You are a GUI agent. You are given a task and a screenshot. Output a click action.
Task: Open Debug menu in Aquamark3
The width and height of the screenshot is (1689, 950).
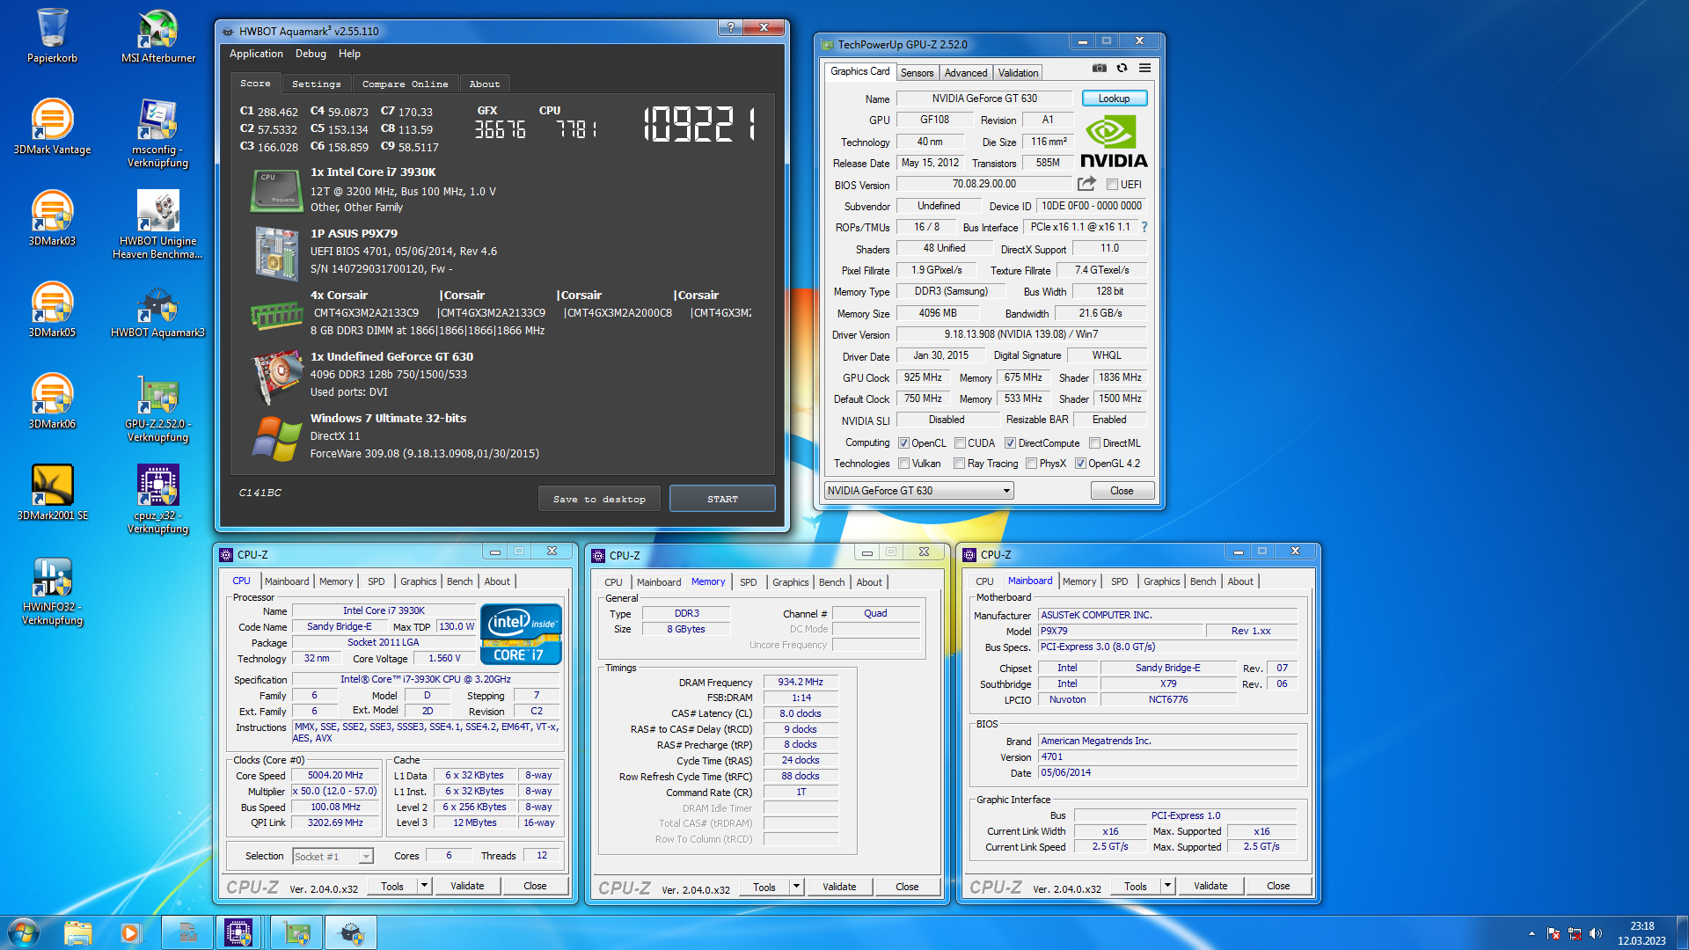tap(311, 54)
